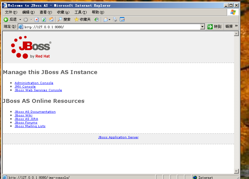Open the Favorites (收藏夹) star button
Viewport: 249px width, 179px height.
pyautogui.click(x=82, y=19)
